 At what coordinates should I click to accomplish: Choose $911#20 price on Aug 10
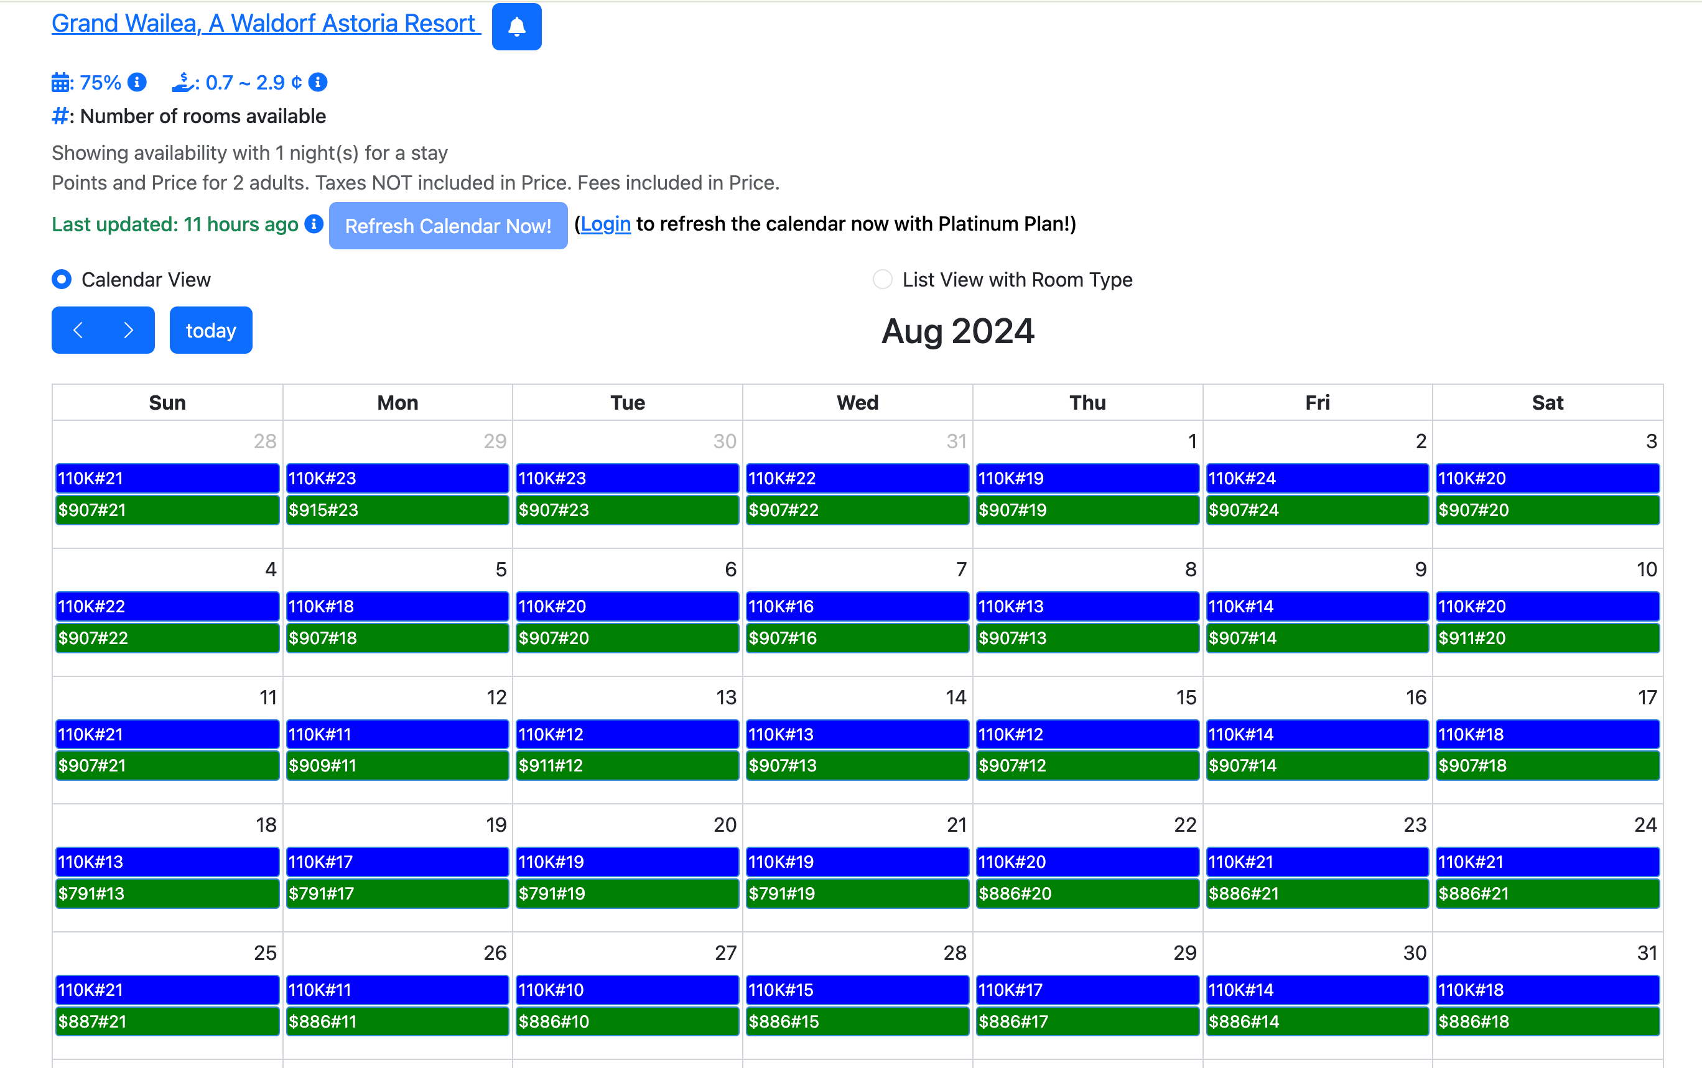click(1546, 637)
